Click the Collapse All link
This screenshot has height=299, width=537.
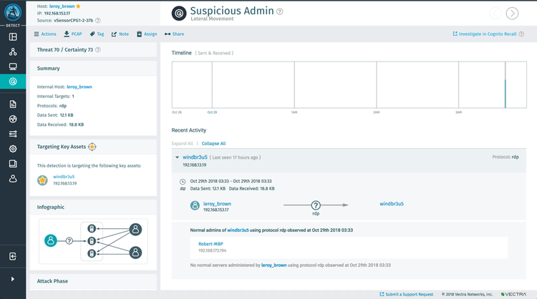[213, 143]
